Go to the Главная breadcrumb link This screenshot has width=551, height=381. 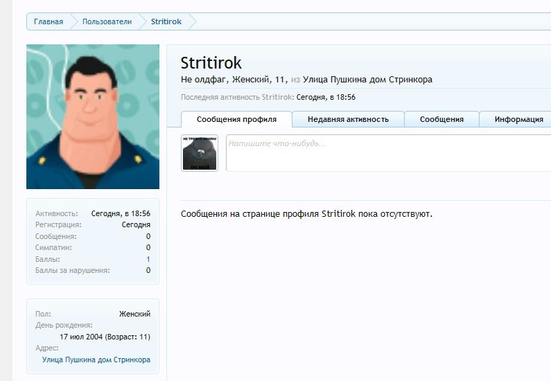pyautogui.click(x=49, y=21)
